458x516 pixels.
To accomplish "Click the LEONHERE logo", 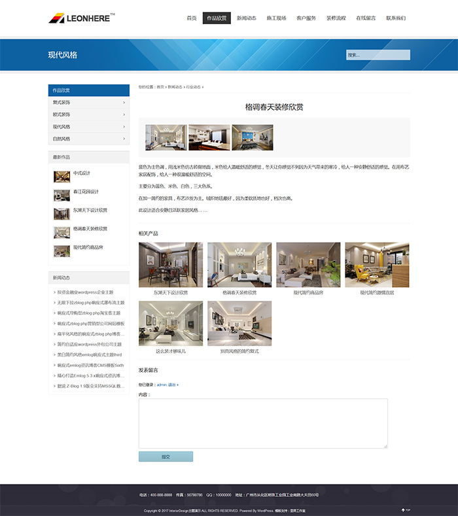I will [x=81, y=18].
